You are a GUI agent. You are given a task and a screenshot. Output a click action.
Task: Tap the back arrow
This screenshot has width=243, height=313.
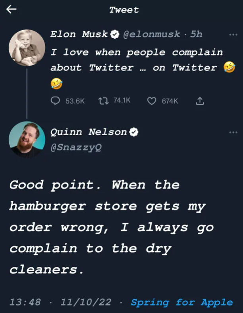click(12, 10)
